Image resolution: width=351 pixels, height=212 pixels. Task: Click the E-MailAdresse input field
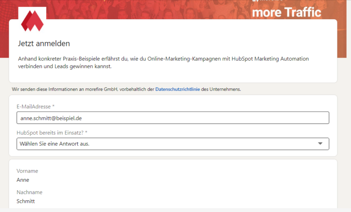pos(173,118)
